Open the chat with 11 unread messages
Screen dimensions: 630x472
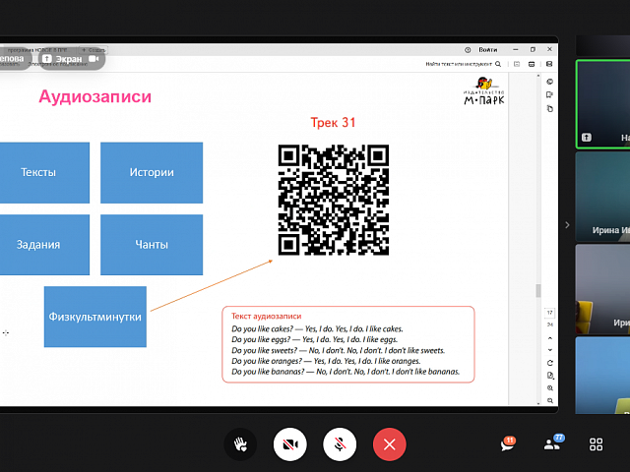point(507,444)
